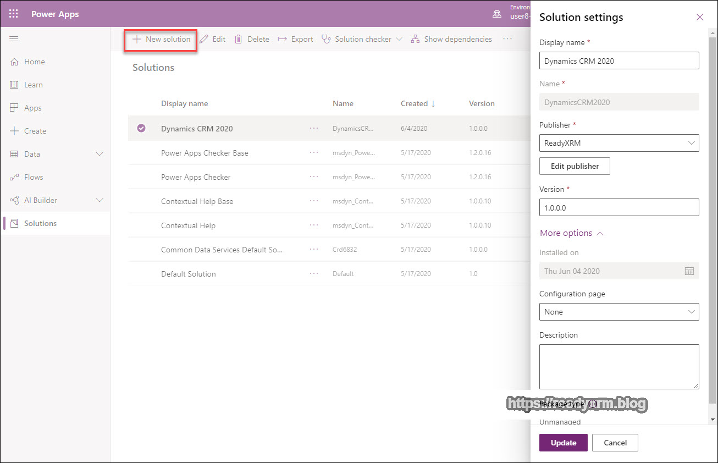Select Solutions in the left navigation

(39, 223)
